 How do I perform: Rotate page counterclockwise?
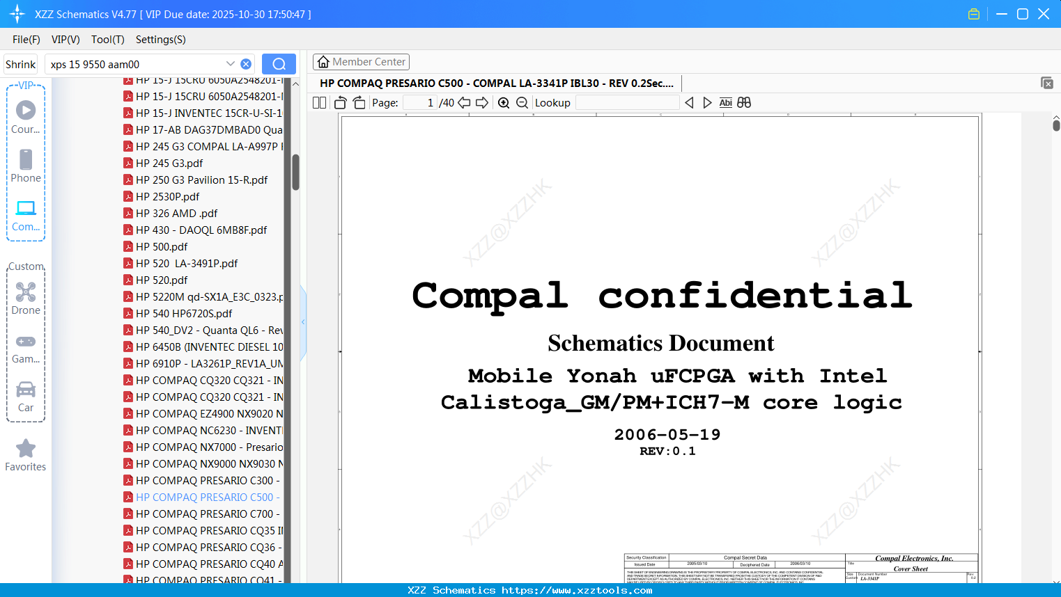340,102
